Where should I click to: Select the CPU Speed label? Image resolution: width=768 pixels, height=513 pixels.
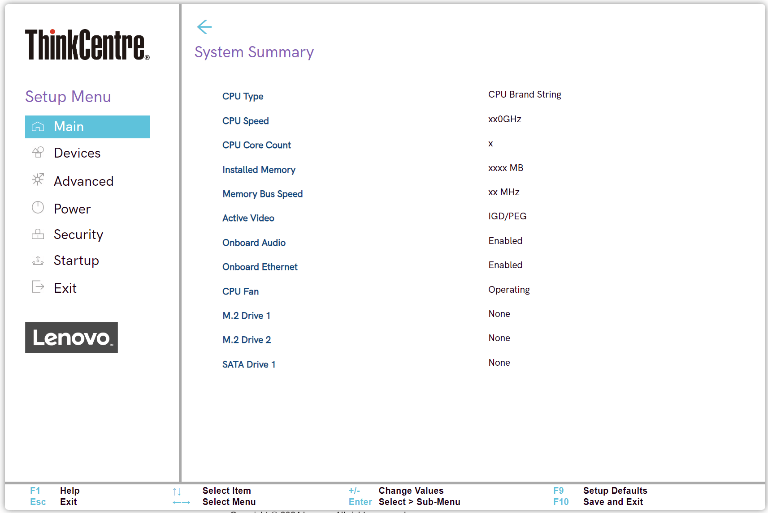click(x=245, y=121)
